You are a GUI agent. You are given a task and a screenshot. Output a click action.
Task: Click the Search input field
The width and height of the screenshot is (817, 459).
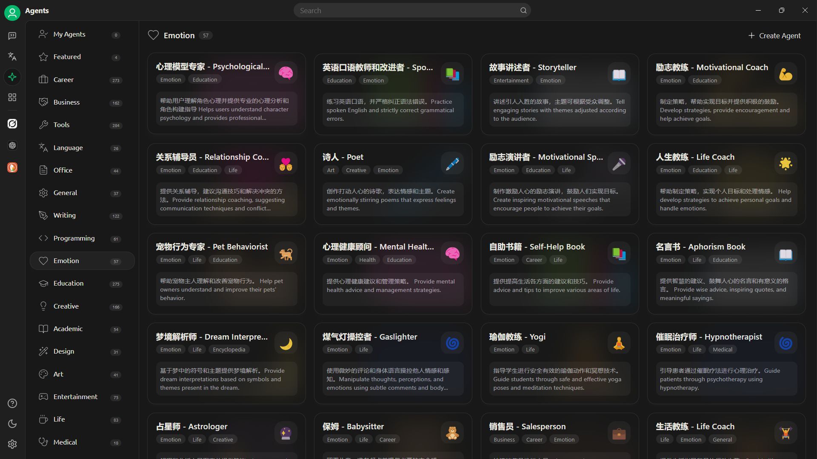pyautogui.click(x=412, y=11)
